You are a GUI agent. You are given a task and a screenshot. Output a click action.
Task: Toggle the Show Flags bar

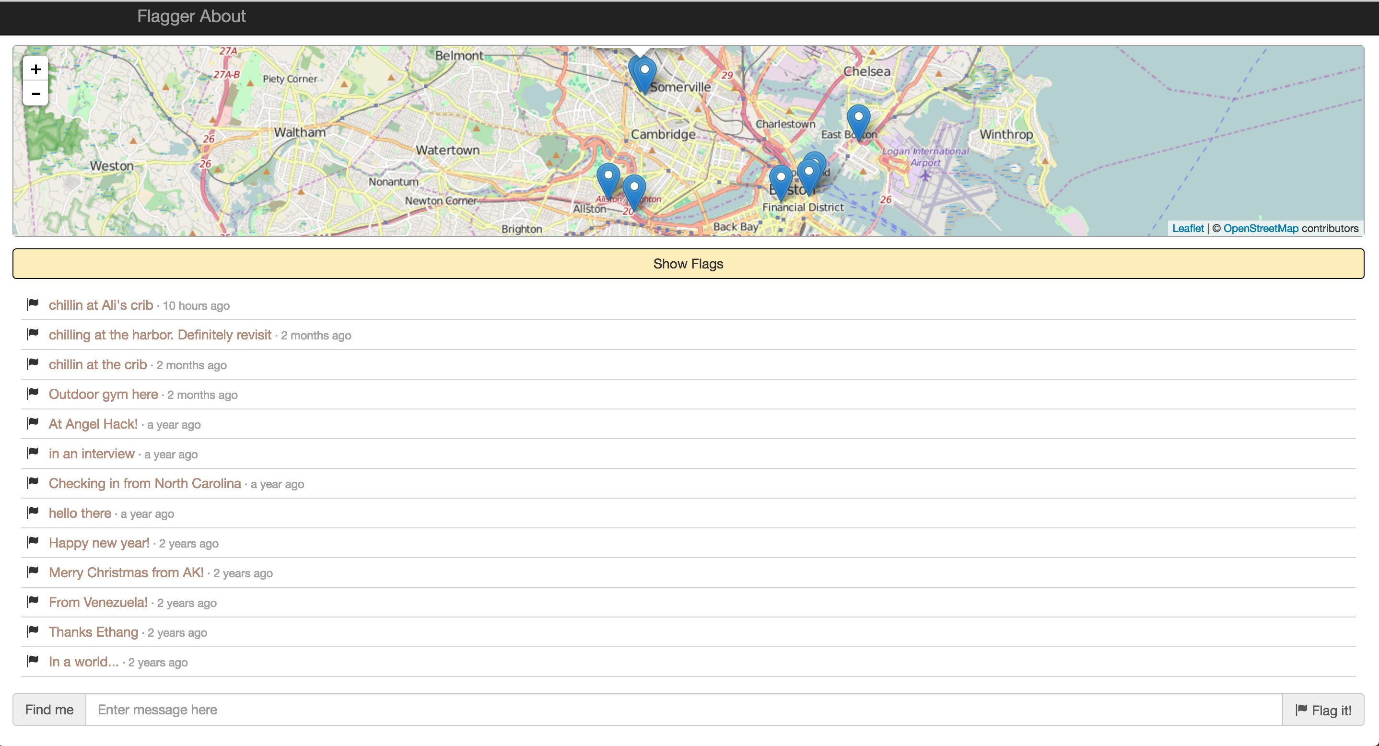[x=689, y=264]
